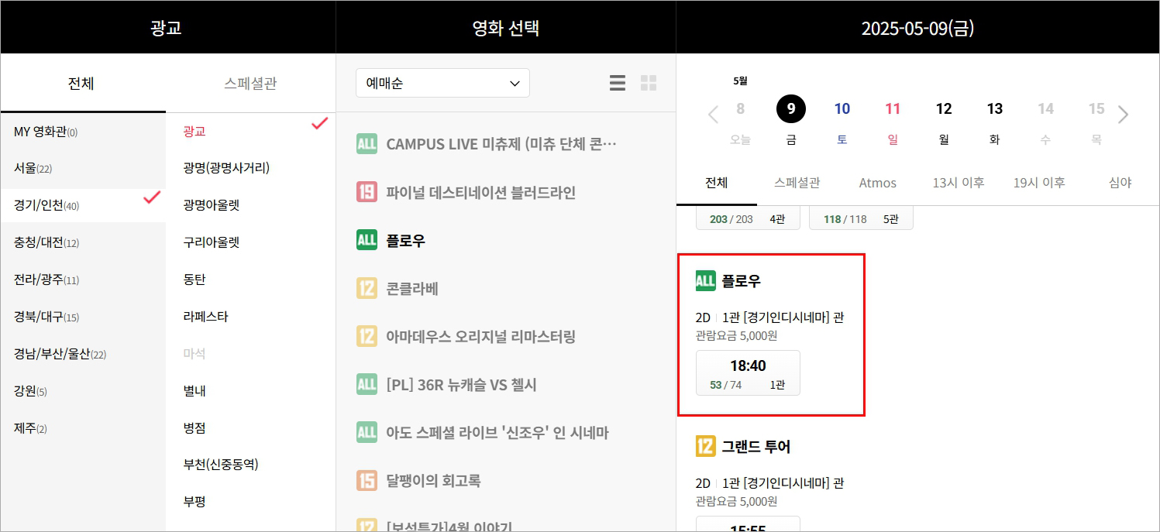Image resolution: width=1160 pixels, height=532 pixels.
Task: Click the ALL badge beside 아도 스페셜 라이브
Action: pyautogui.click(x=367, y=433)
